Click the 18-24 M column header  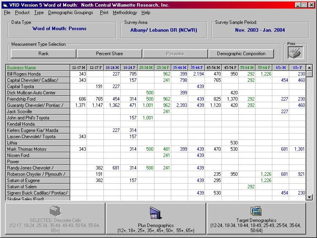click(112, 68)
